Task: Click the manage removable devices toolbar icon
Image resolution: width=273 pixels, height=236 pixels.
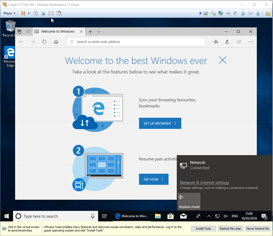Action: pos(44,13)
